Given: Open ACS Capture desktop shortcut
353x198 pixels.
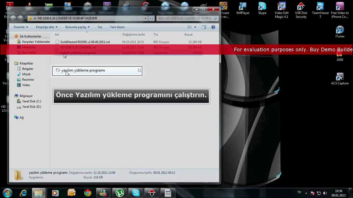Looking at the screenshot, I should tap(340, 79).
